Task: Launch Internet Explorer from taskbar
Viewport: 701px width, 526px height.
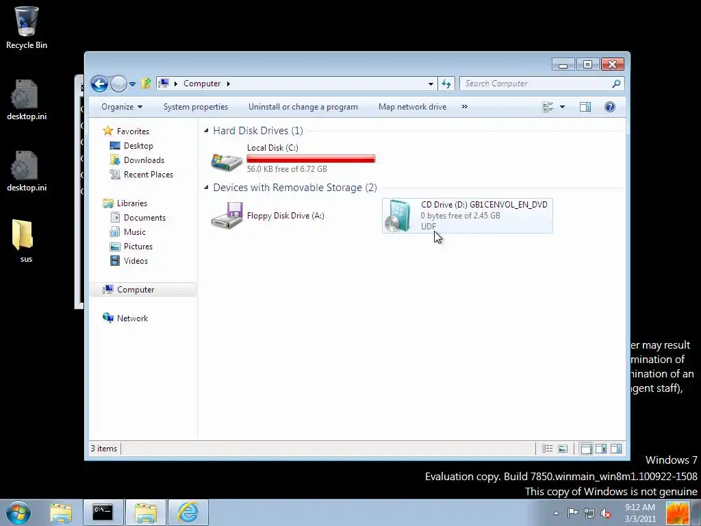Action: (188, 512)
